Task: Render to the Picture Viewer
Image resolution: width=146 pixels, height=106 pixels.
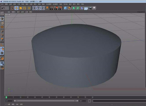Action: tap(56, 8)
